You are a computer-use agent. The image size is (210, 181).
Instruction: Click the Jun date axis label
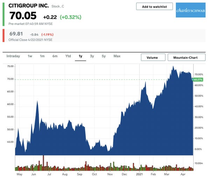pos(34,174)
